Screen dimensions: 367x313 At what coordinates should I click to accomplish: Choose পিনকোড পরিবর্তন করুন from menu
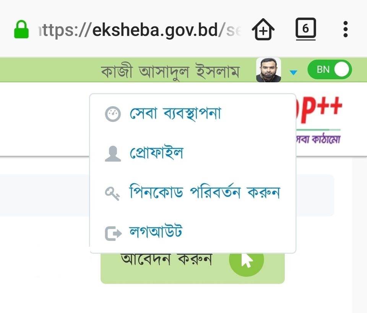pyautogui.click(x=205, y=193)
